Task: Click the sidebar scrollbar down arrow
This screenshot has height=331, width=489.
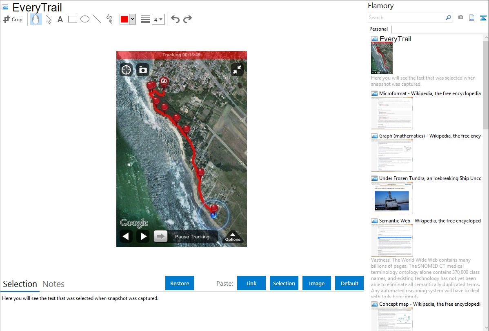Action: pyautogui.click(x=486, y=328)
